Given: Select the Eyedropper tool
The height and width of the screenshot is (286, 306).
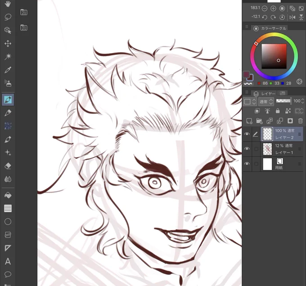Looking at the screenshot, I should click(x=8, y=70).
